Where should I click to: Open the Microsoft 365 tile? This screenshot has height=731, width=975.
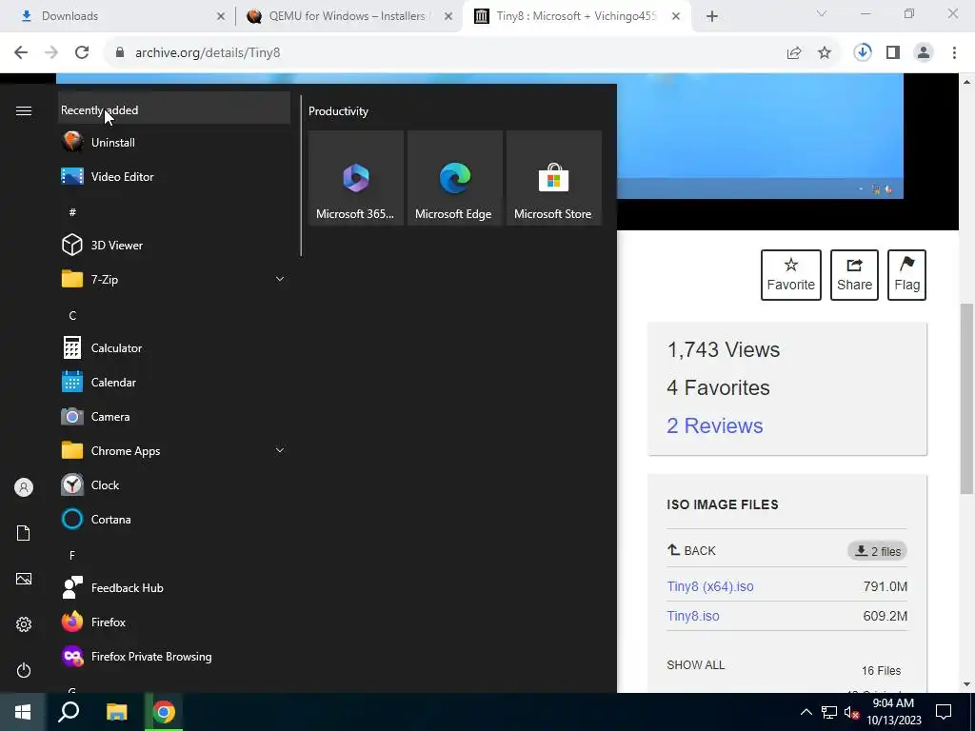356,178
